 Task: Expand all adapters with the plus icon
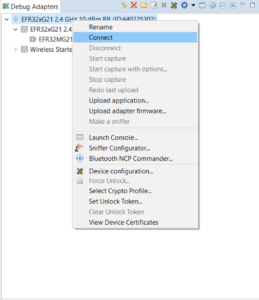tap(233, 5)
